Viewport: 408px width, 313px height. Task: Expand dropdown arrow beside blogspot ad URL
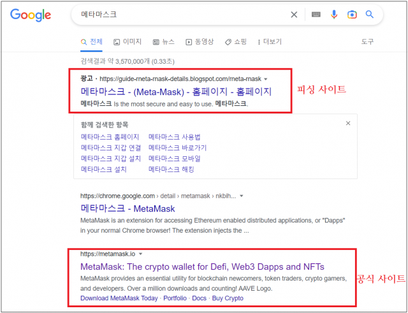coord(265,78)
